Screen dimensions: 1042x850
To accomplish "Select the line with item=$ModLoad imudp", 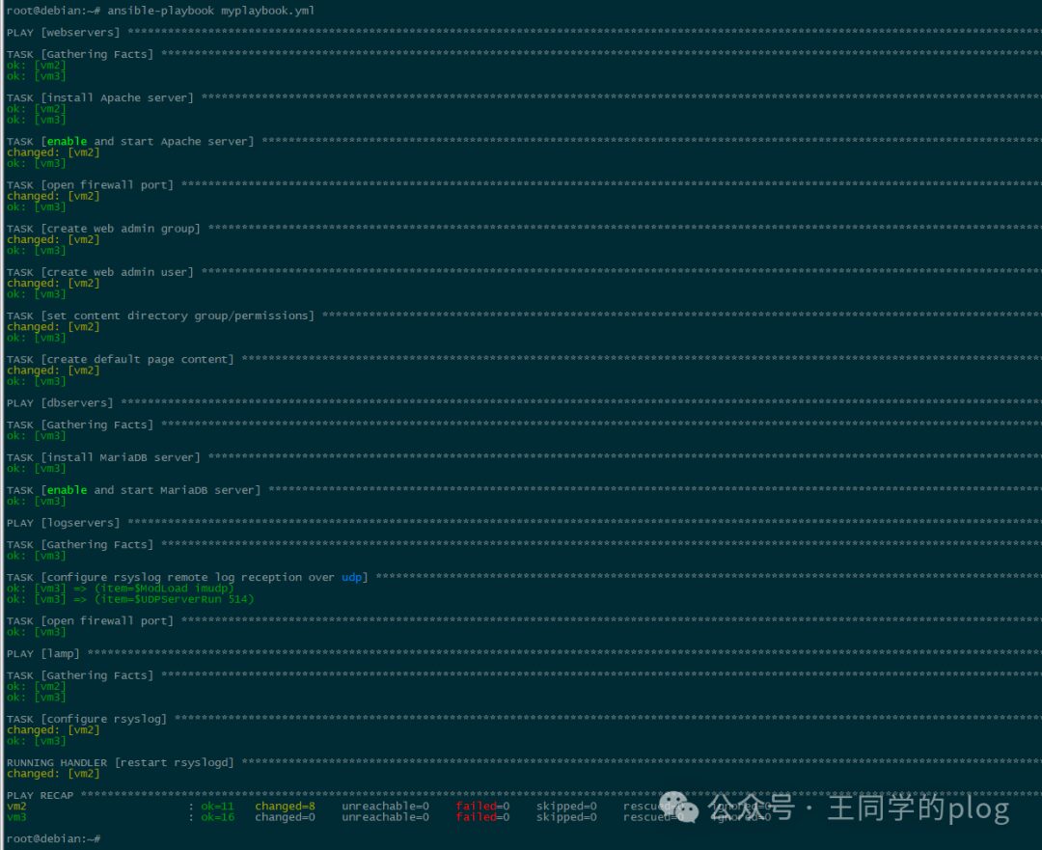I will [121, 589].
